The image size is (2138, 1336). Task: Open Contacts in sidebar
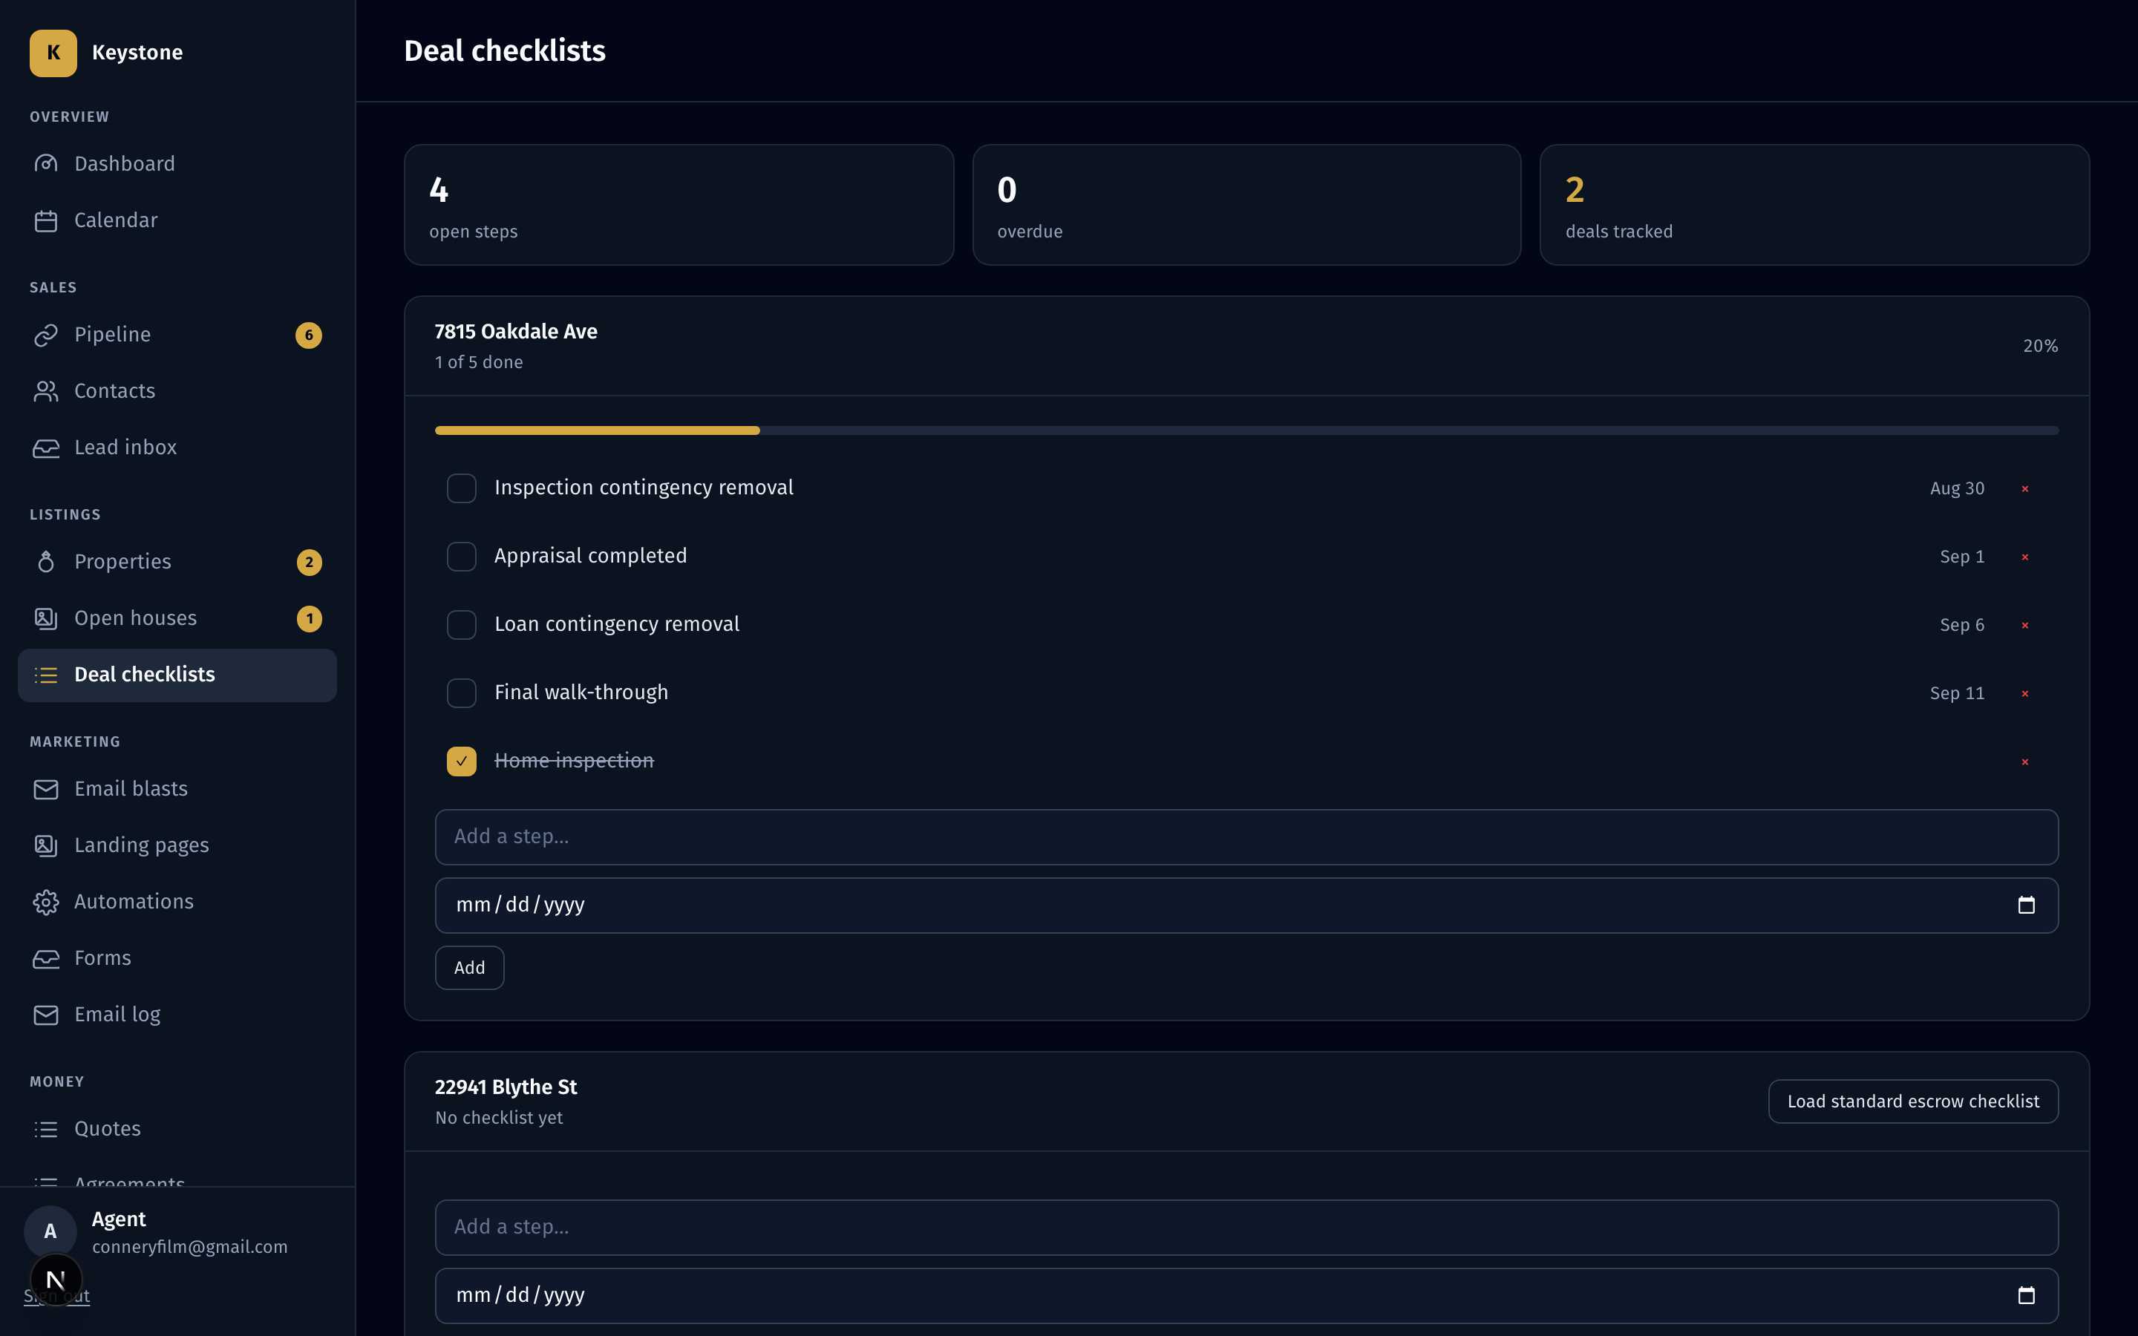pos(177,391)
